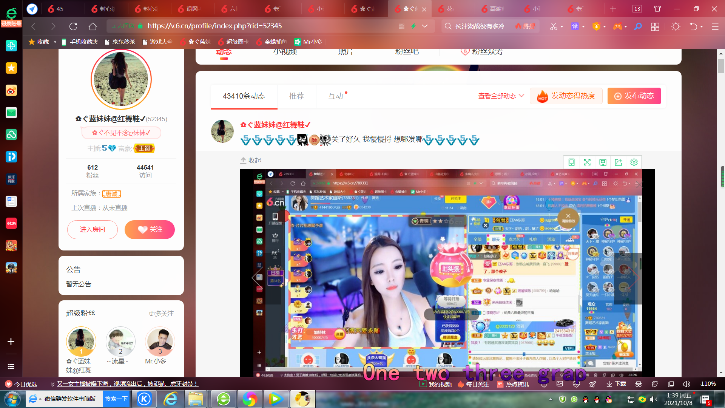Click the browser back arrow
Viewport: 725px width, 408px height.
pyautogui.click(x=34, y=26)
